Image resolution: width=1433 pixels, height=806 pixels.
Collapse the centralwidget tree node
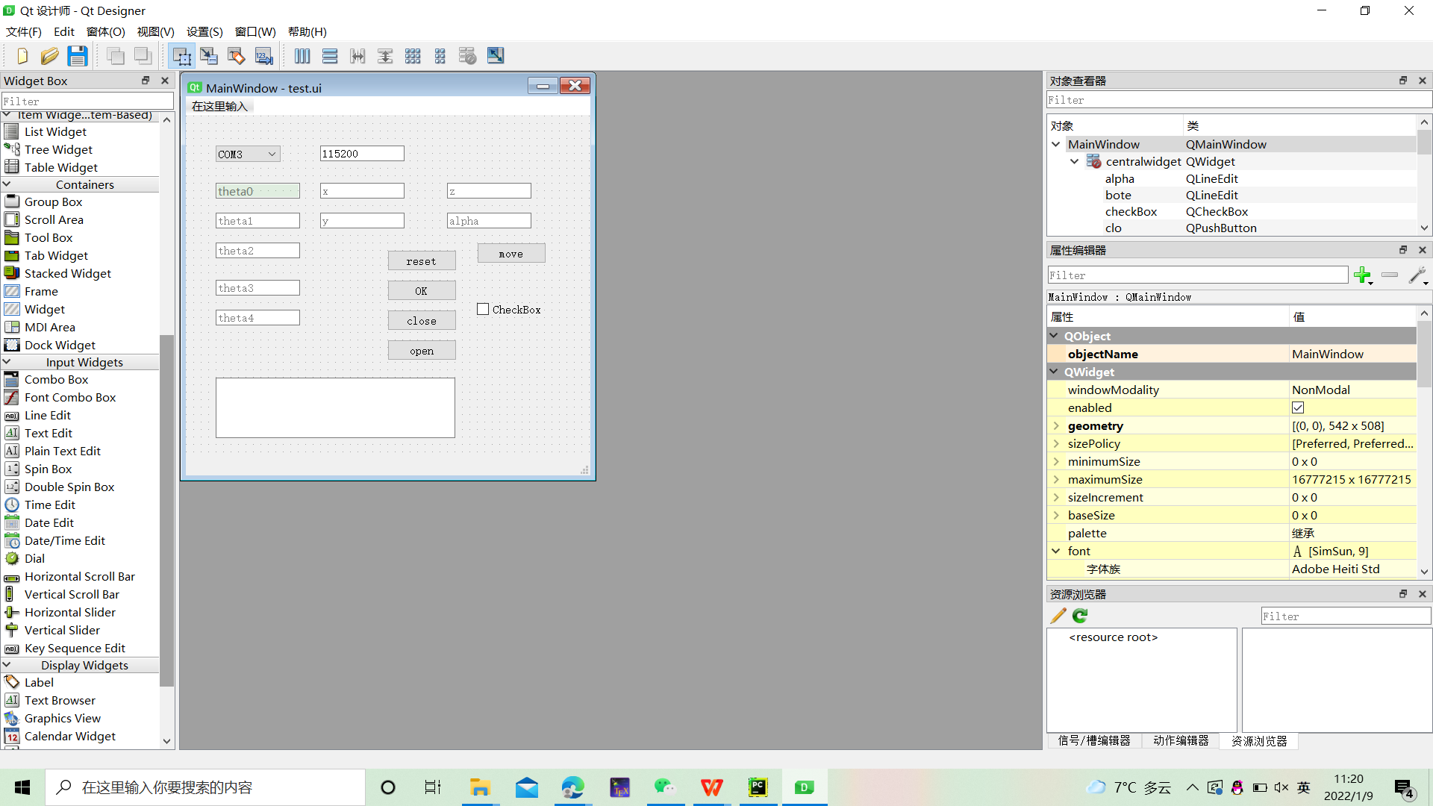click(x=1074, y=161)
